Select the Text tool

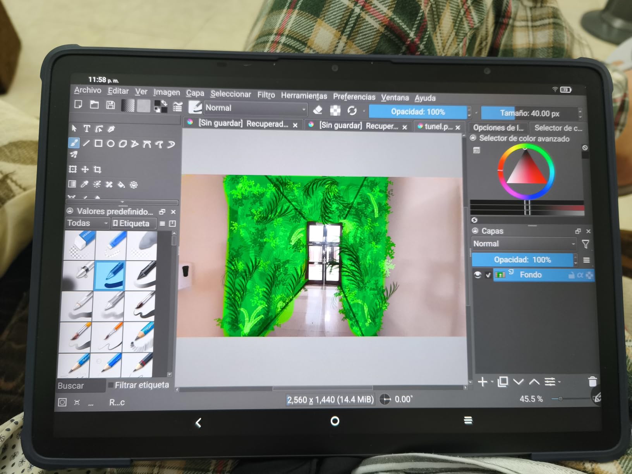point(87,129)
